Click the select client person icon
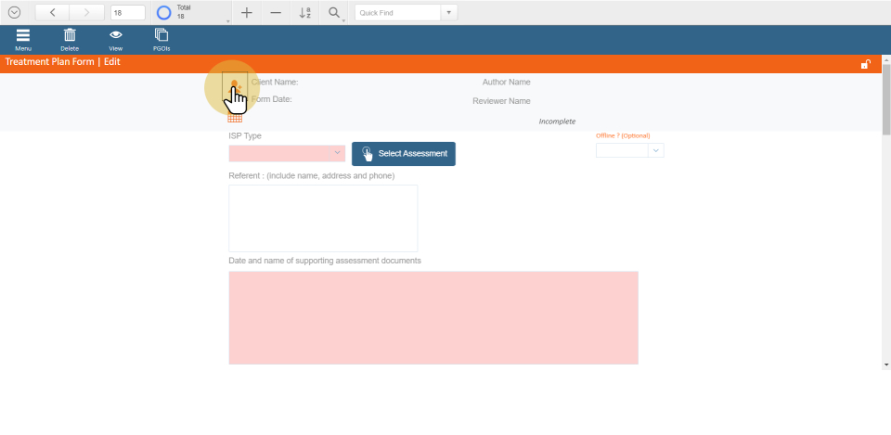 tap(235, 87)
